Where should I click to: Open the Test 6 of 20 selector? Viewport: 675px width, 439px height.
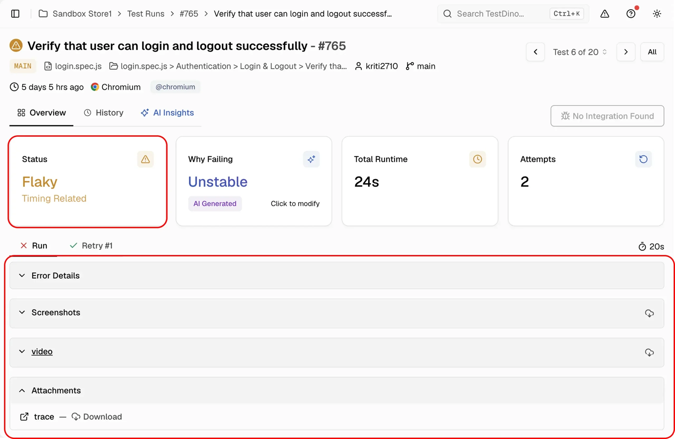click(x=580, y=52)
